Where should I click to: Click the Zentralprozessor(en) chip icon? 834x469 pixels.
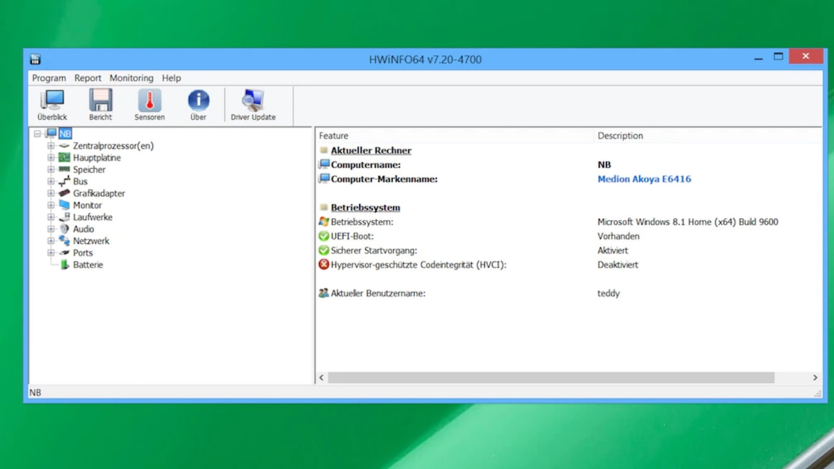coord(64,146)
